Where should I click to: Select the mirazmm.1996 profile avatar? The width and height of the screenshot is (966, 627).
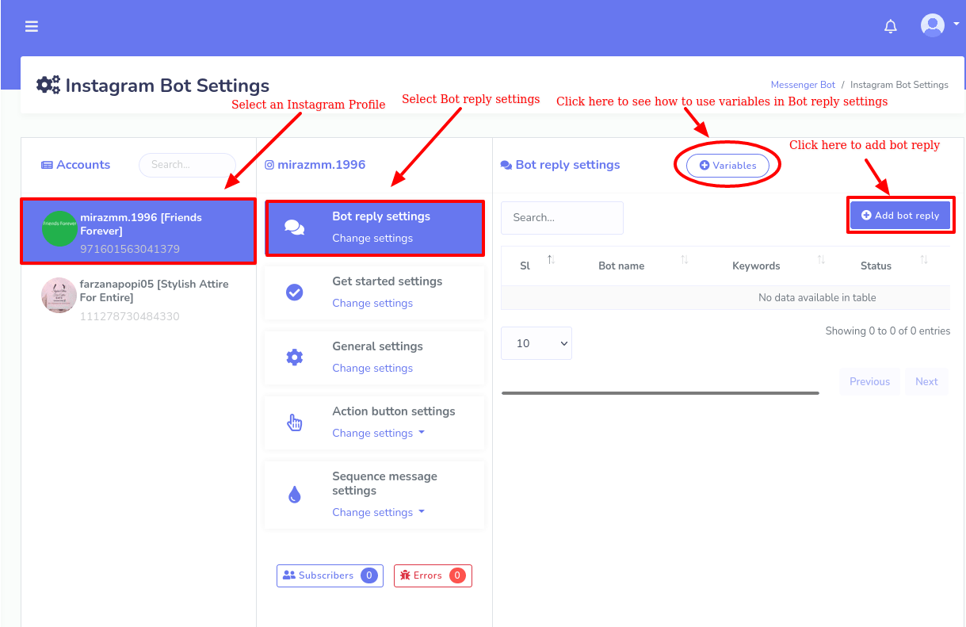tap(59, 229)
